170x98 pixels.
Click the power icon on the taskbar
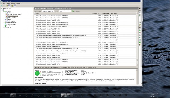pos(1,95)
